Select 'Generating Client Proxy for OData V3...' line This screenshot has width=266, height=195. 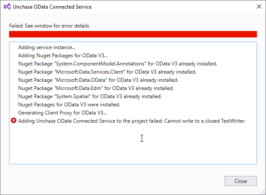[63, 113]
